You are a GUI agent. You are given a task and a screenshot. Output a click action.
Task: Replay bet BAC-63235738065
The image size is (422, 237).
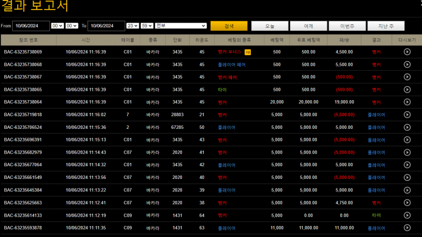click(x=407, y=89)
